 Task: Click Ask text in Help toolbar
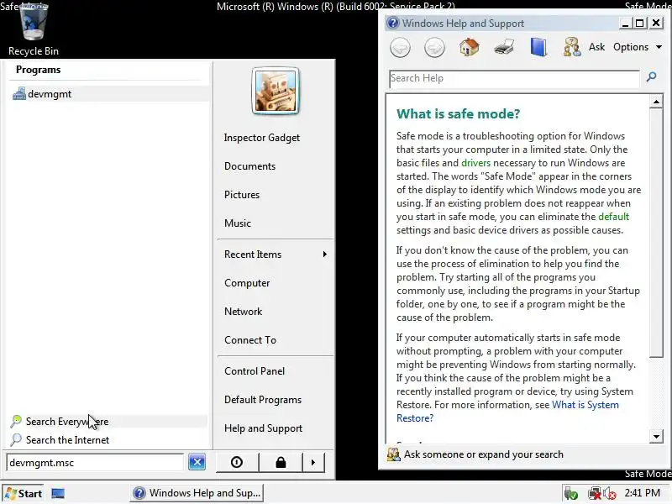coord(596,47)
